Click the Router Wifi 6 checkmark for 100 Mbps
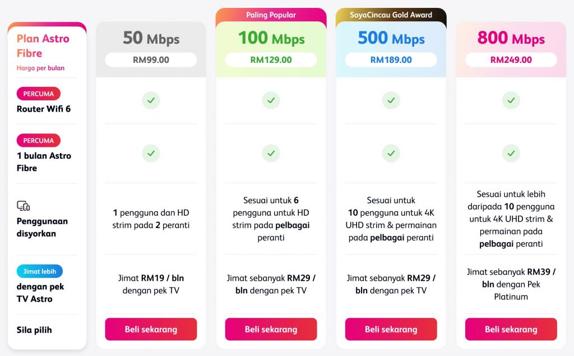 (x=271, y=100)
